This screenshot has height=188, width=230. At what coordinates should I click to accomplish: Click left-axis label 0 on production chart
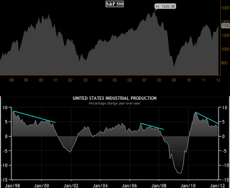click(6, 136)
